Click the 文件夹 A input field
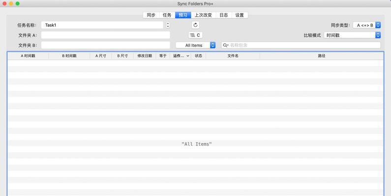This screenshot has width=391, height=196. click(x=106, y=35)
